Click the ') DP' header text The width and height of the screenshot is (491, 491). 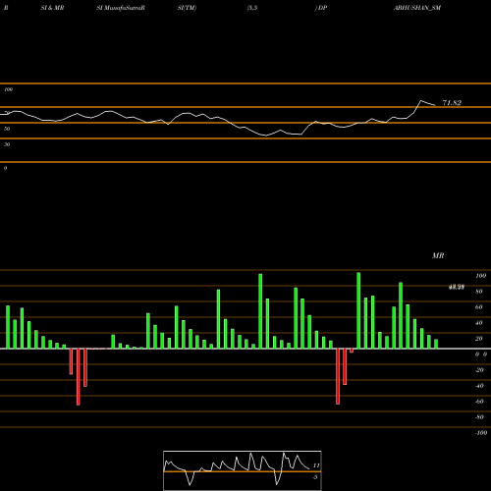321,8
